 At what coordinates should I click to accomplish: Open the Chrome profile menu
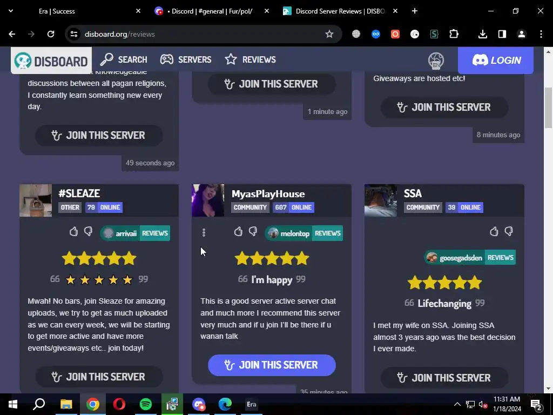(x=522, y=34)
